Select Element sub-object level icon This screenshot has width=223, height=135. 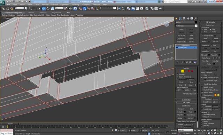click(192, 71)
